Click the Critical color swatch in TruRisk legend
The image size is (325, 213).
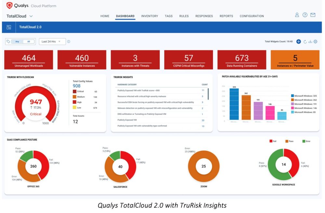[74, 91]
